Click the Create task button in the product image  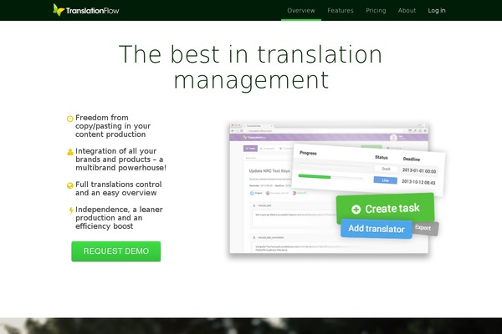coord(385,209)
